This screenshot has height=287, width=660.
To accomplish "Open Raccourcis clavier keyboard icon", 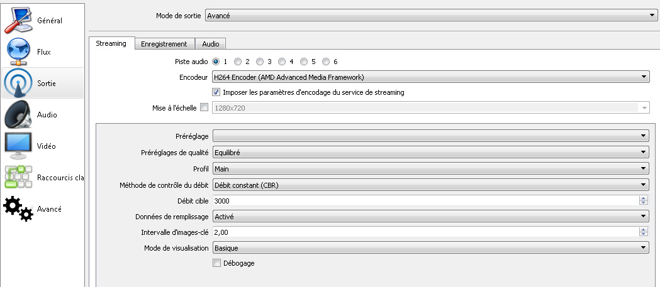I will (x=18, y=177).
